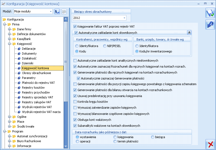The width and height of the screenshot is (216, 150).
Task: Click the Płace folder icon
Action: (x=14, y=122)
